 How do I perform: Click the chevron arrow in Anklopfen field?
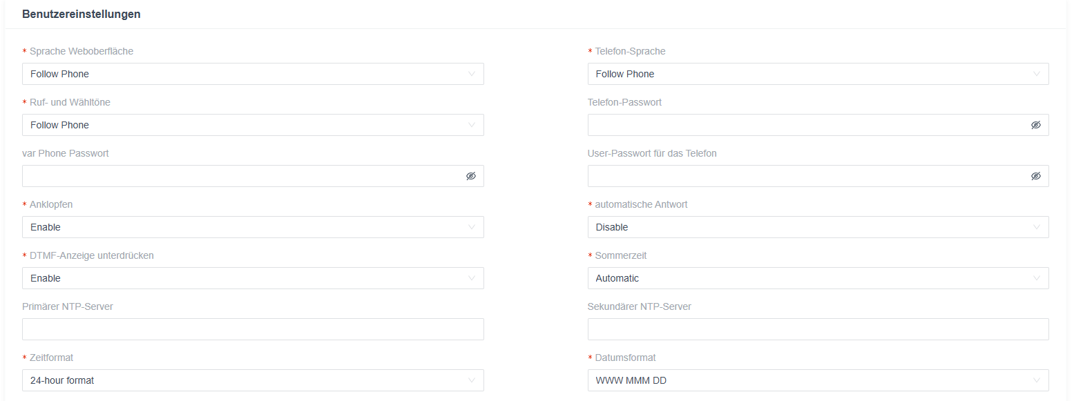[x=471, y=227]
